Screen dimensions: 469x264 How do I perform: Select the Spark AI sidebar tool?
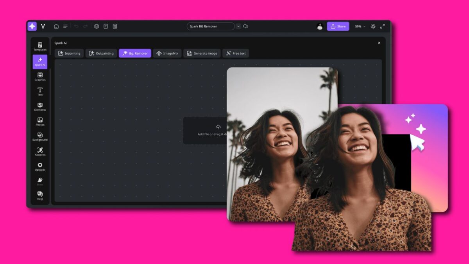40,62
